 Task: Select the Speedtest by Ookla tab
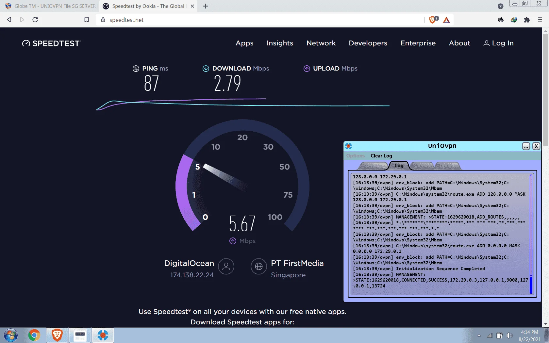tap(148, 6)
